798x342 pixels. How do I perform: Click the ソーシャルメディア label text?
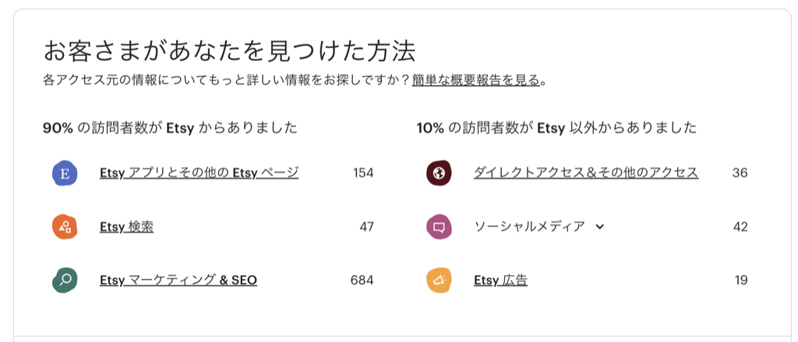[529, 227]
